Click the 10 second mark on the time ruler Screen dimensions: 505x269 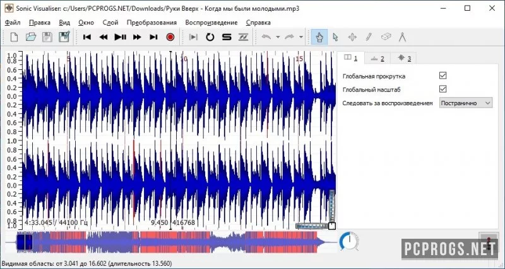[x=184, y=59]
